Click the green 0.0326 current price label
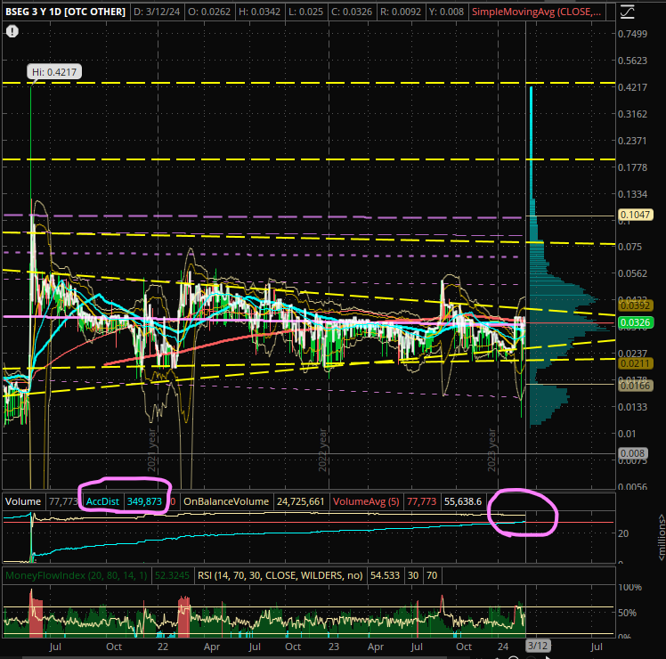Viewport: 666px width, 659px height. click(635, 322)
